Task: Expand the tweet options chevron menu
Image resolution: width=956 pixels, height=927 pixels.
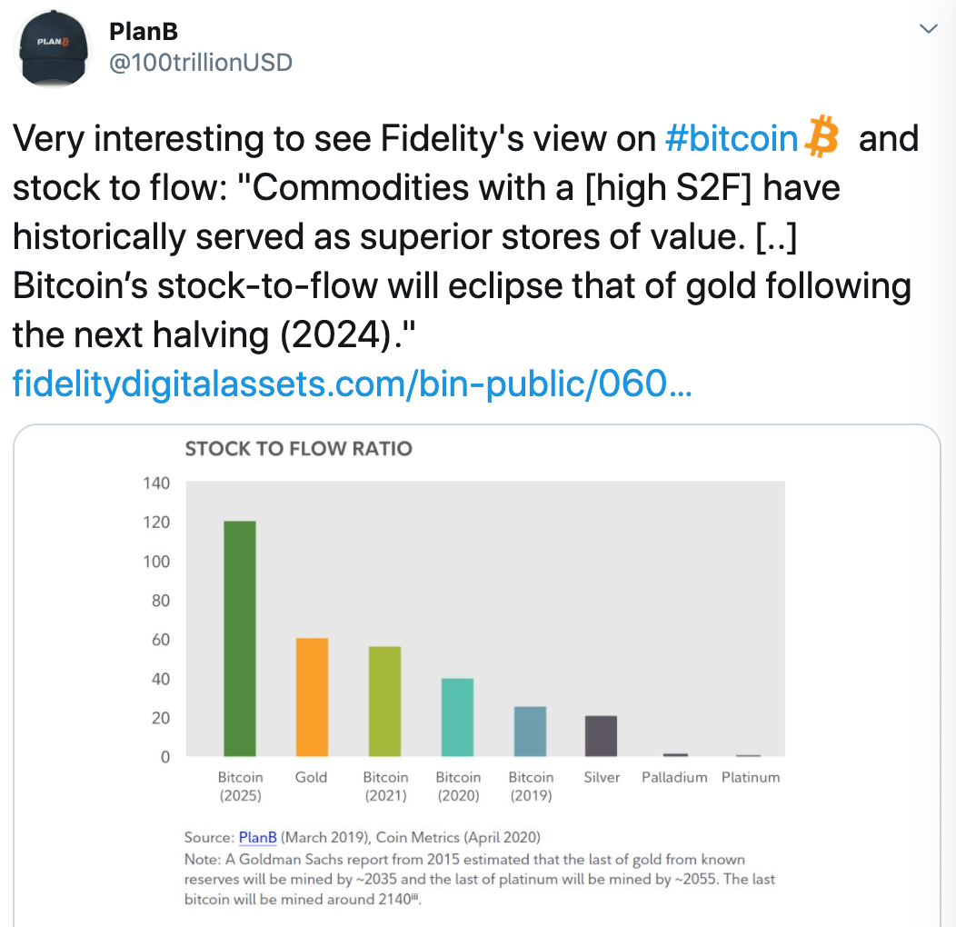Action: [928, 29]
